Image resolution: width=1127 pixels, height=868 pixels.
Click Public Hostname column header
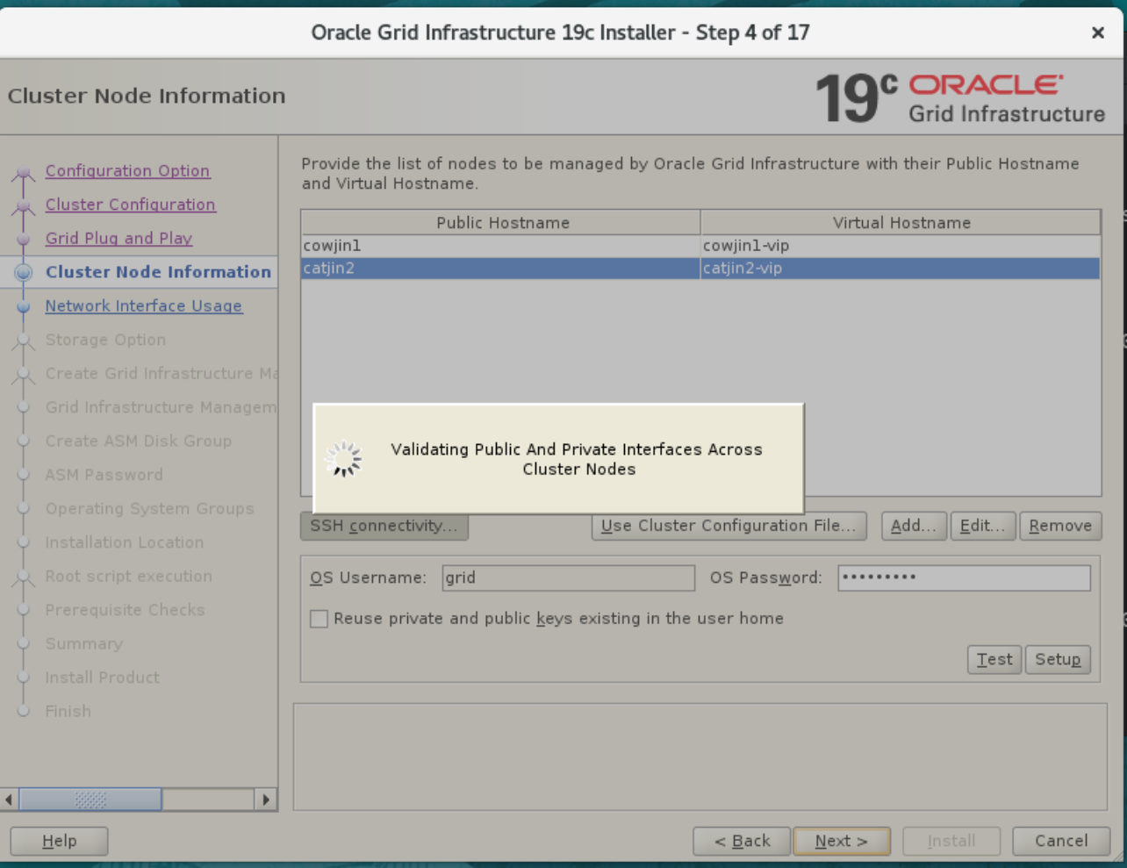coord(502,223)
